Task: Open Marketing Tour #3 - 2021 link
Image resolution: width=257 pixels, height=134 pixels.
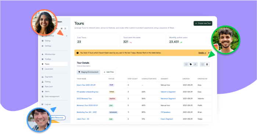Action: tap(87, 112)
